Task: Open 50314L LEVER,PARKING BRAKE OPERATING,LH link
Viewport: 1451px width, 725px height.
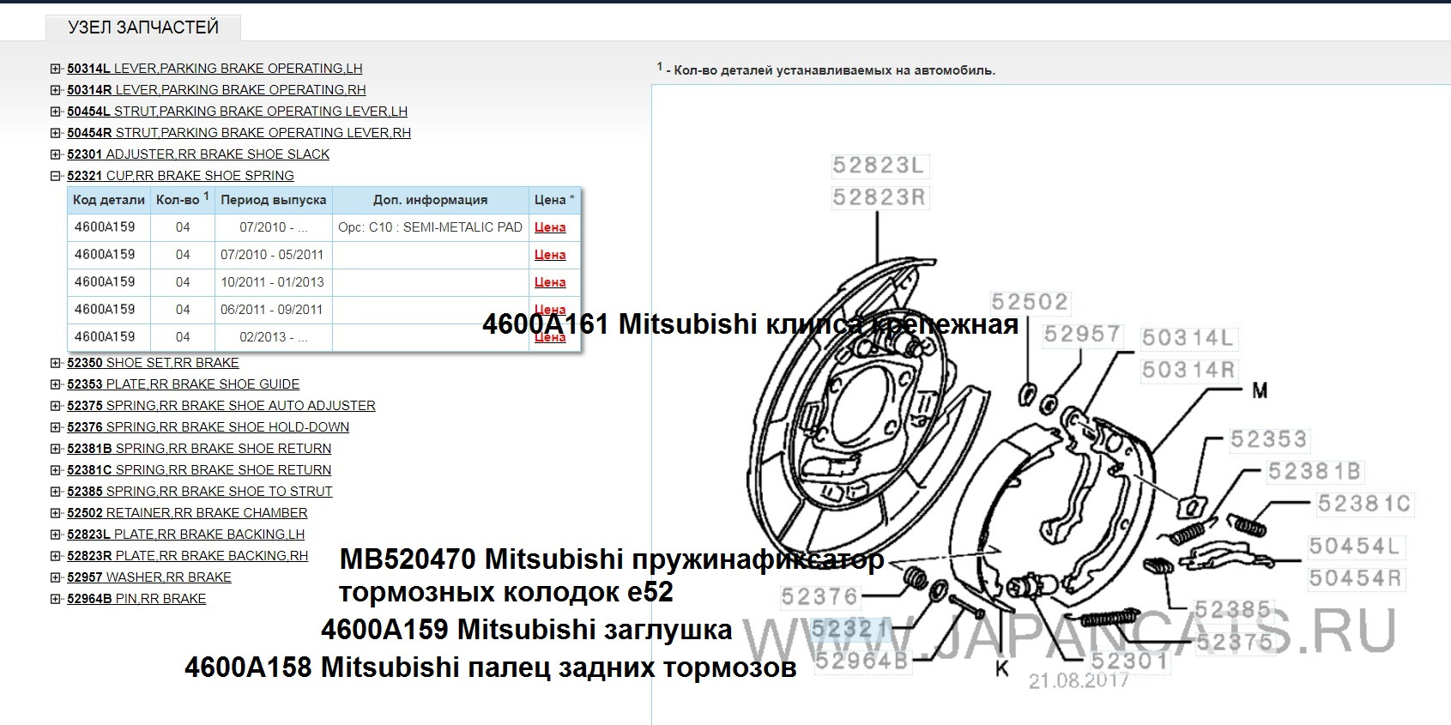Action: 215,69
